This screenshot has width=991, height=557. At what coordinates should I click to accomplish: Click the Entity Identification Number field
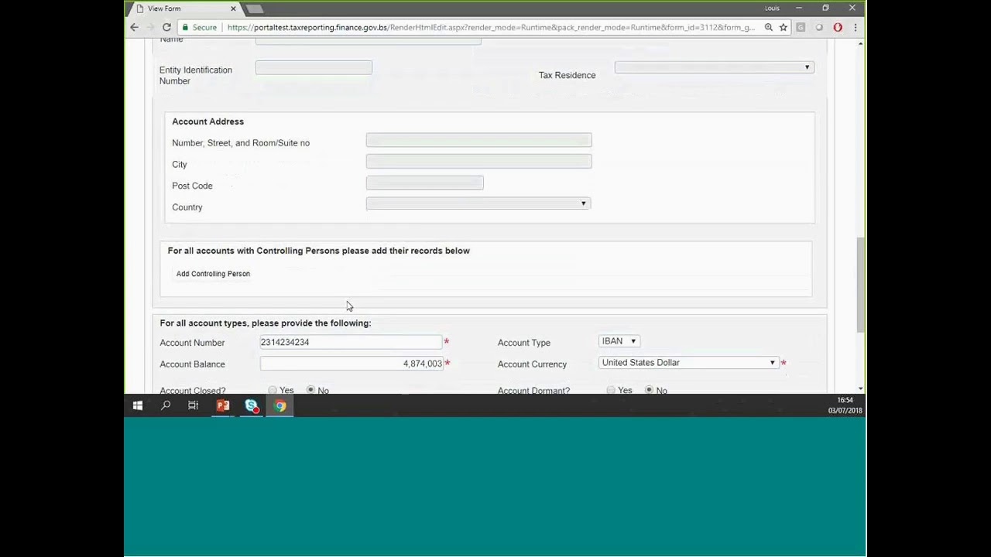click(x=314, y=68)
